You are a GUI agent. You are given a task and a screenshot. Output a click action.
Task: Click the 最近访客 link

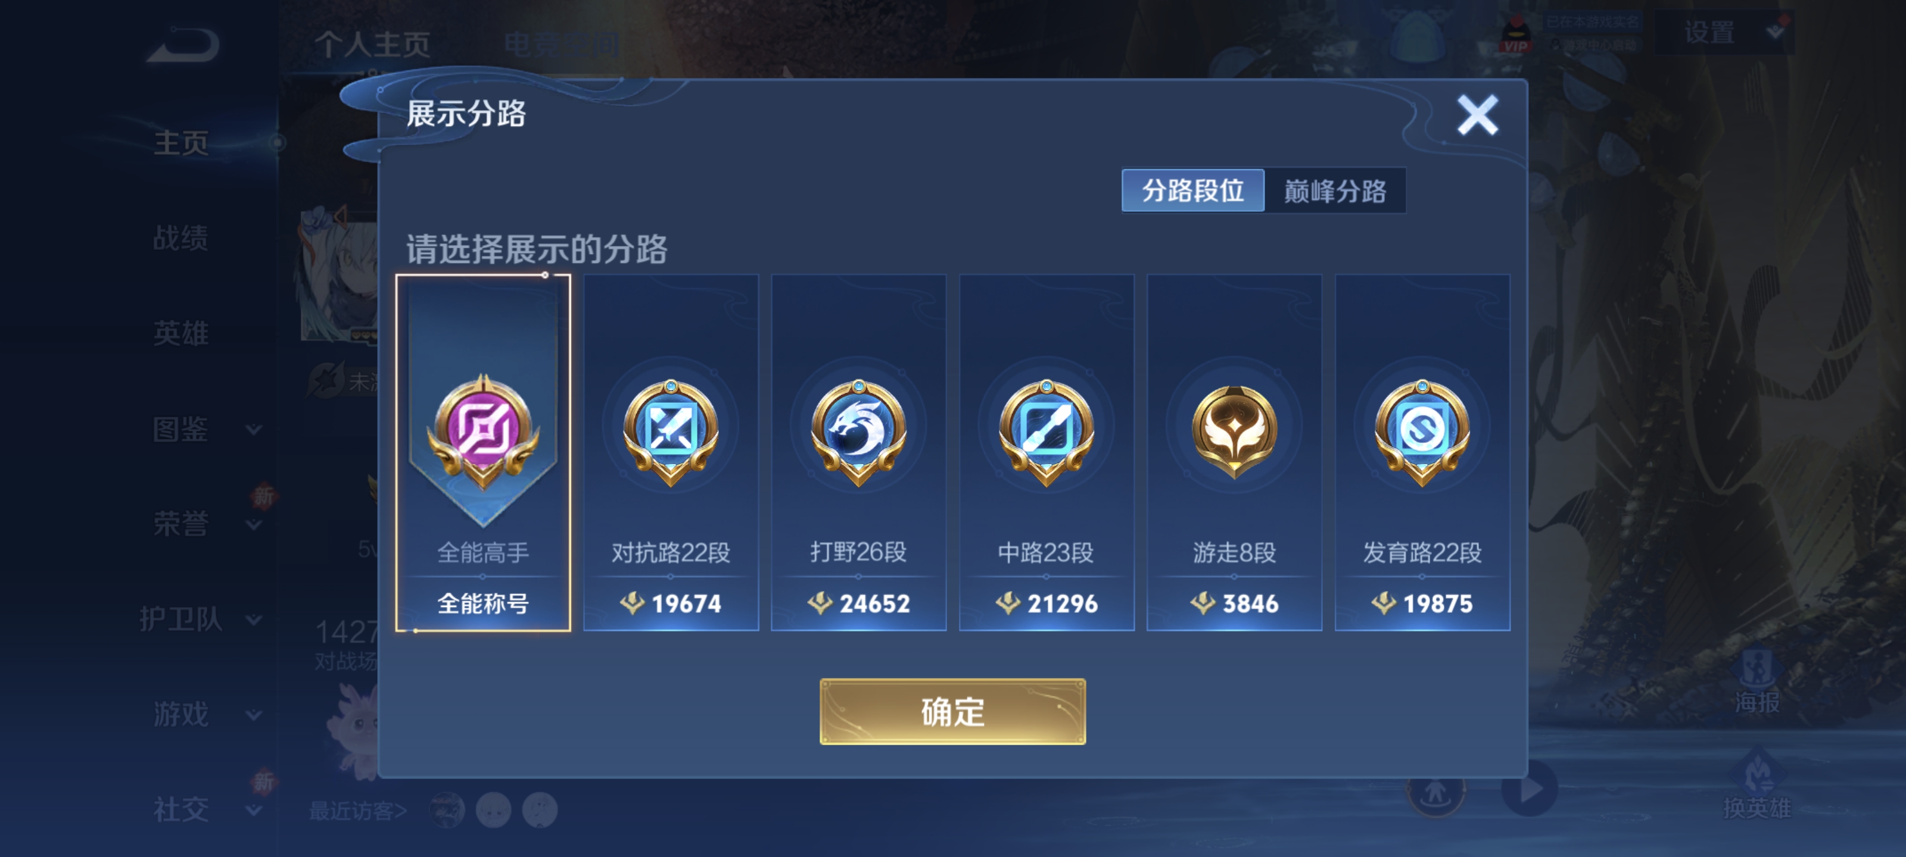point(358,811)
